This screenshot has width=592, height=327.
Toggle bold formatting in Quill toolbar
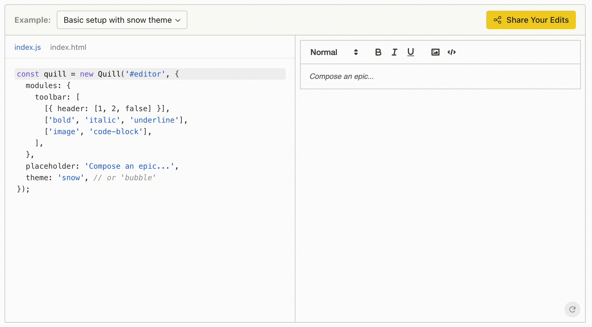coord(378,52)
